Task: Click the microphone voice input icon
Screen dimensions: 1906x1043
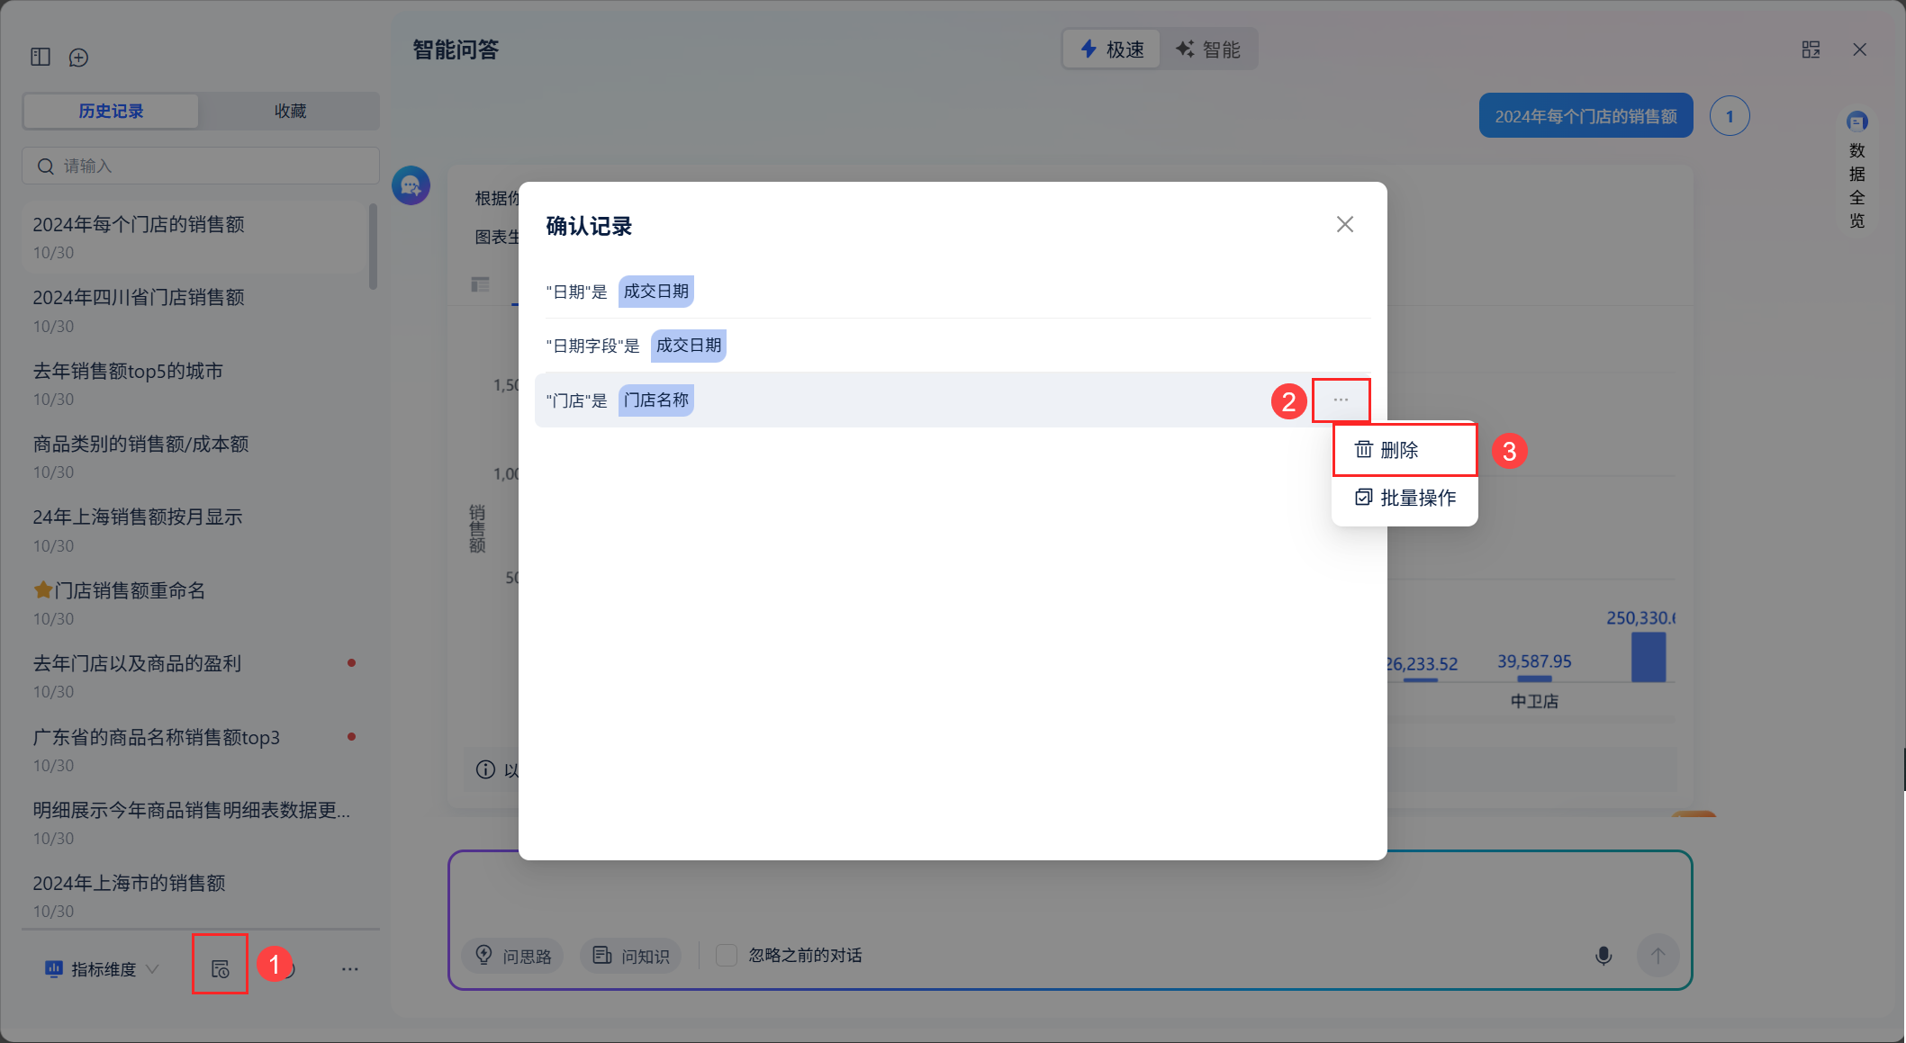Action: (1603, 955)
